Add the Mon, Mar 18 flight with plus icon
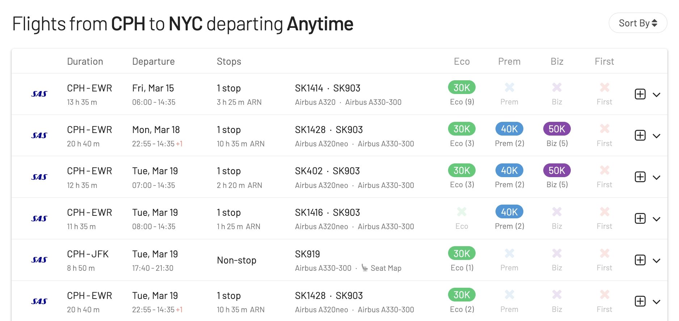Screen dimensions: 679x321 click(640, 136)
